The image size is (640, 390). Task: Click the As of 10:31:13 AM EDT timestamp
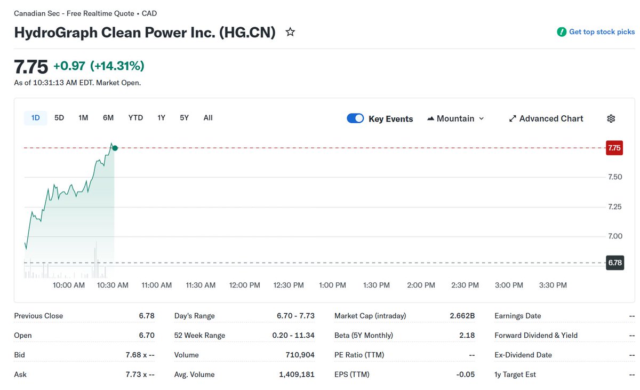(x=77, y=83)
